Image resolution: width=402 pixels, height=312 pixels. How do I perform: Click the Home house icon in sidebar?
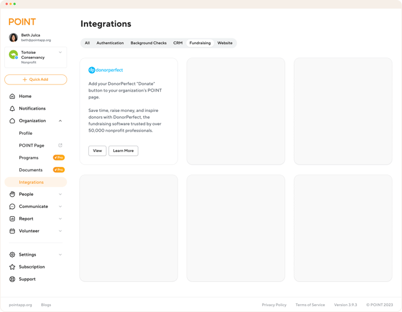[12, 96]
